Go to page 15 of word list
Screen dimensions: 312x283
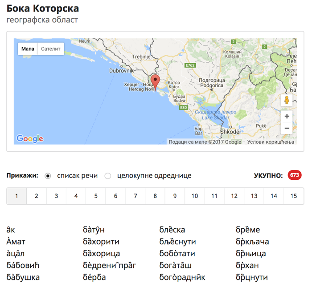click(x=293, y=196)
